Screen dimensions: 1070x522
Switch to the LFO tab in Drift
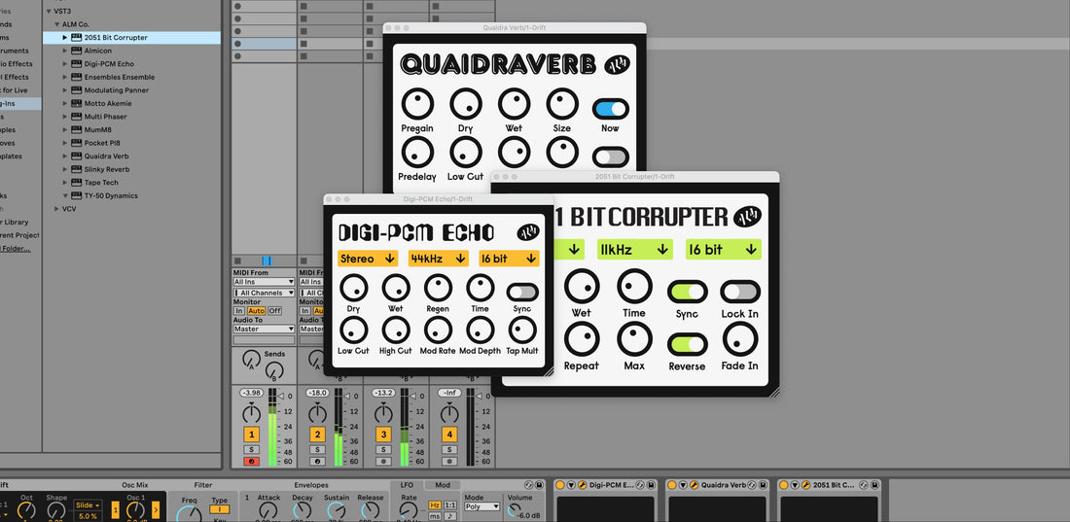[x=407, y=485]
